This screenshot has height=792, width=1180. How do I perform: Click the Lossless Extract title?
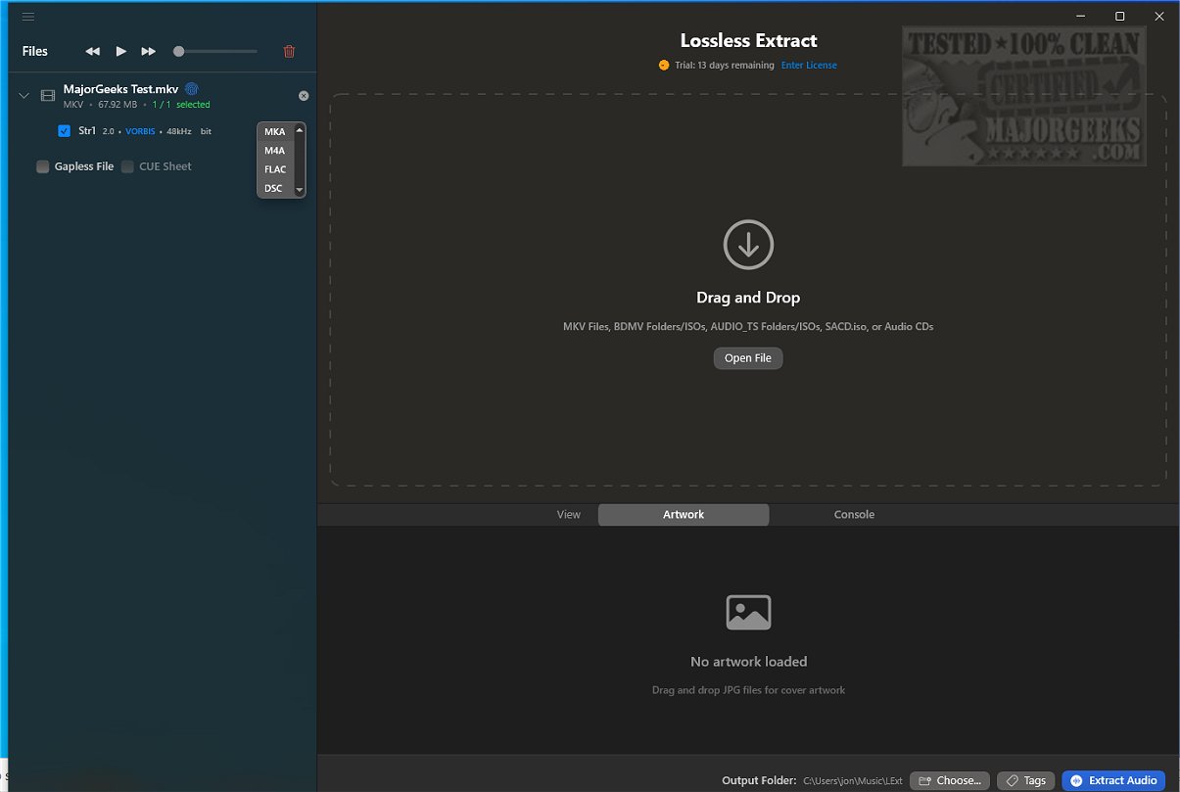click(x=749, y=41)
